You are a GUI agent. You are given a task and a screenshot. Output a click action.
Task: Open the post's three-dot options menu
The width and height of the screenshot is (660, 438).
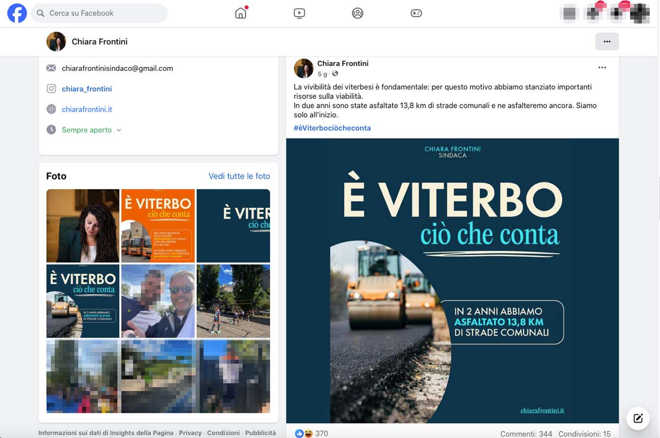point(602,68)
